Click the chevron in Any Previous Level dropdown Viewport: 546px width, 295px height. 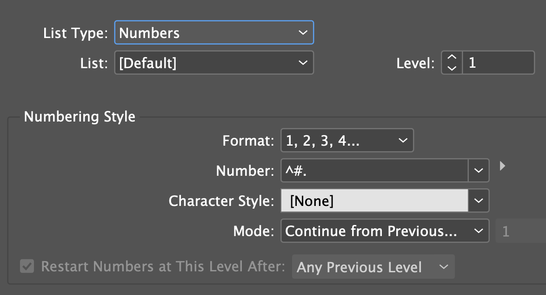tap(444, 267)
